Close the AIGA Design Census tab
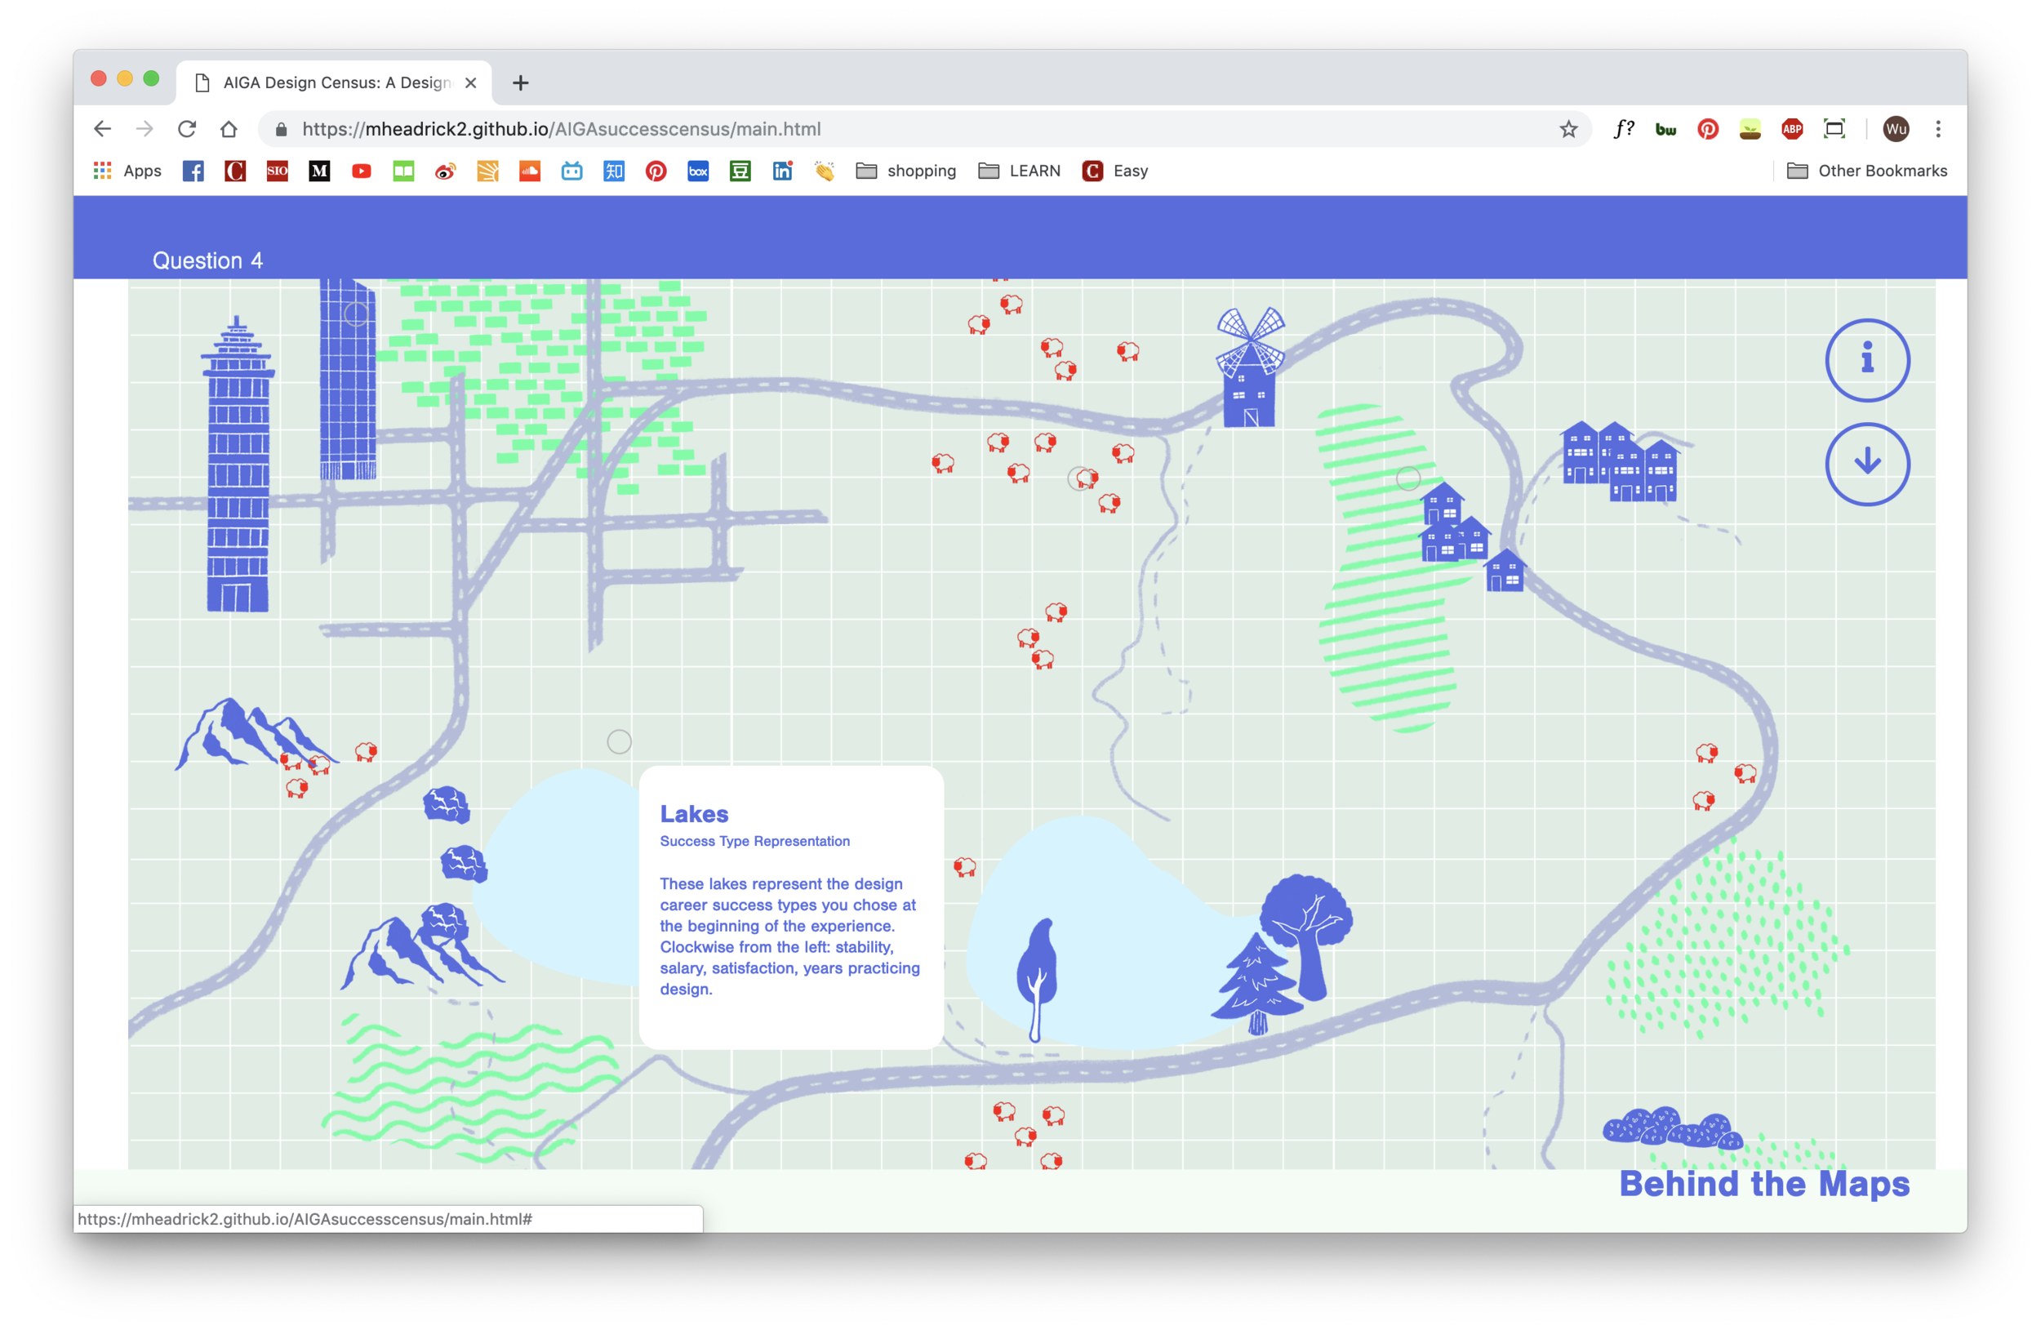Viewport: 2041px width, 1330px height. click(x=470, y=82)
